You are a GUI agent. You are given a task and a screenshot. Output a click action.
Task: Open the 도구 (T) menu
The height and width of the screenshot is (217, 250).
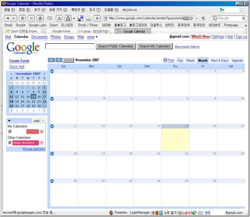[x=95, y=10]
